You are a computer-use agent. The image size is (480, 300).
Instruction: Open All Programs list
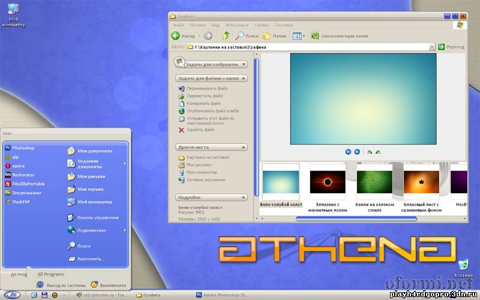51,274
